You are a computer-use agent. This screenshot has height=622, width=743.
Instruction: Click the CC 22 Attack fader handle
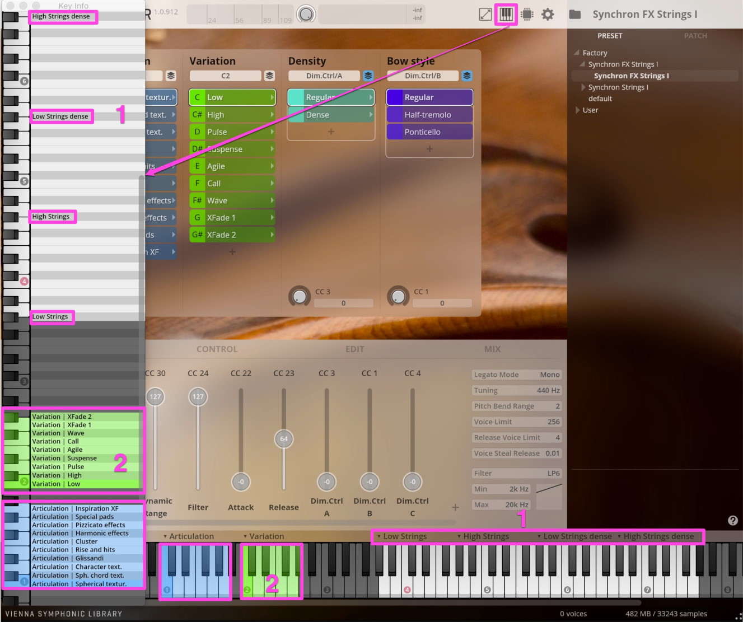(x=241, y=481)
